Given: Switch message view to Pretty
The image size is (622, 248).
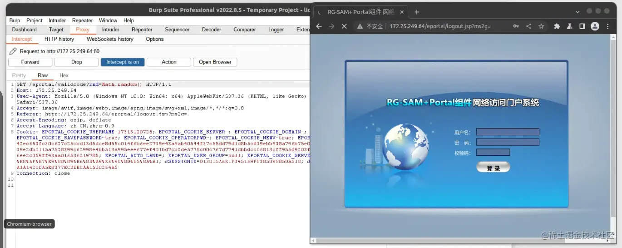Looking at the screenshot, I should pyautogui.click(x=19, y=75).
